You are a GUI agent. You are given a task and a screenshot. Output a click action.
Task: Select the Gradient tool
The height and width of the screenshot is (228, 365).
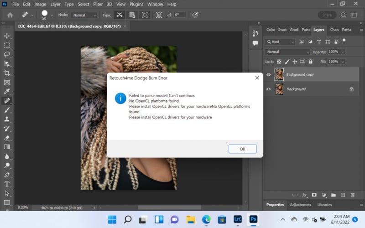click(7, 147)
